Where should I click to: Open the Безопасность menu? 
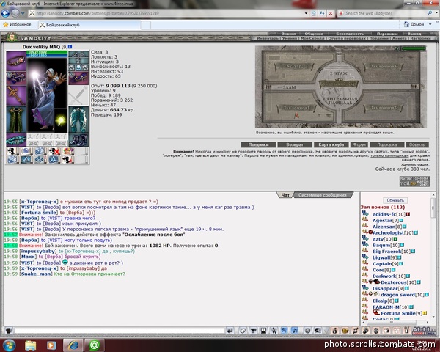349,34
